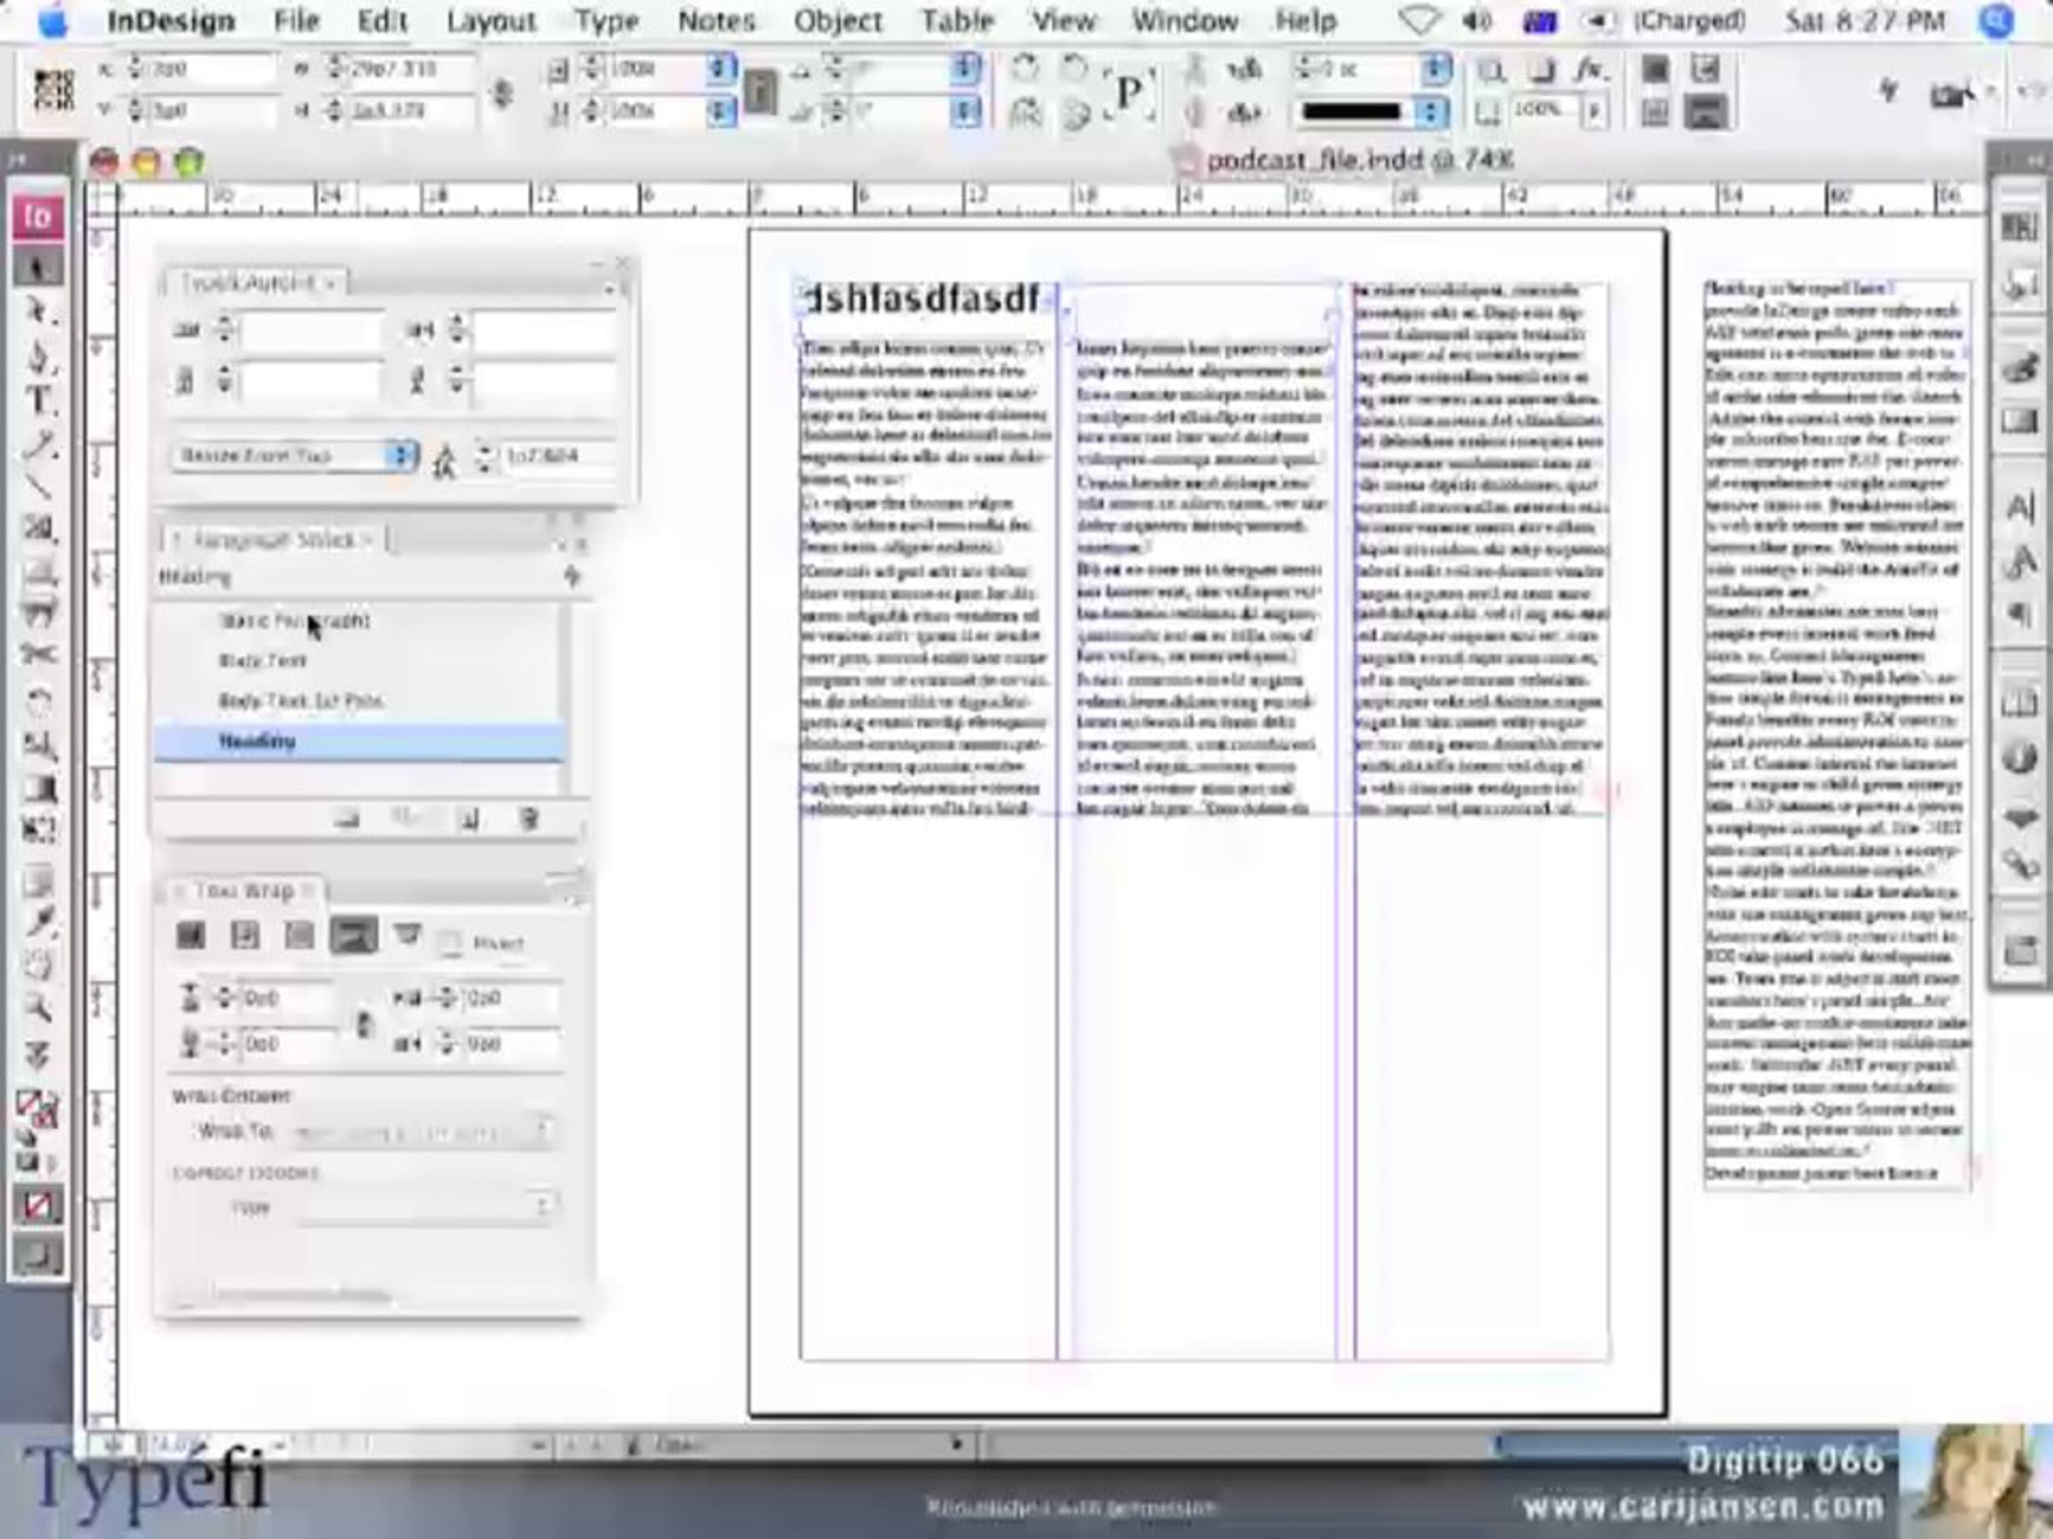
Task: Select the Line tool
Action: tap(39, 486)
